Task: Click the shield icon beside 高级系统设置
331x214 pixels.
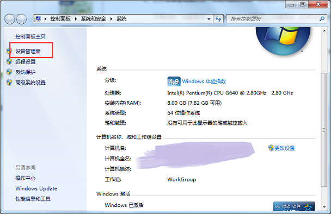Action: click(x=9, y=83)
